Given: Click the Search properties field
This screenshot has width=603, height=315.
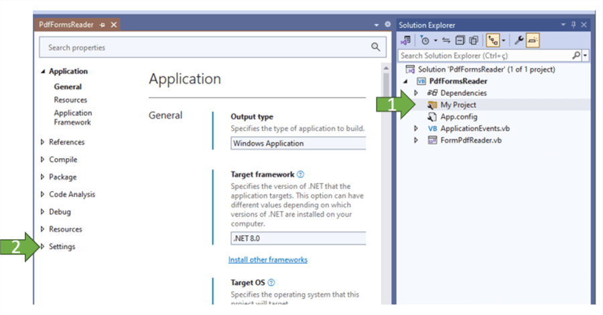Looking at the screenshot, I should (x=212, y=48).
